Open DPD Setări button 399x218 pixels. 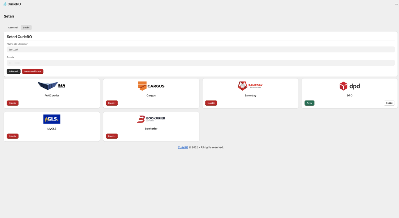[x=389, y=103]
